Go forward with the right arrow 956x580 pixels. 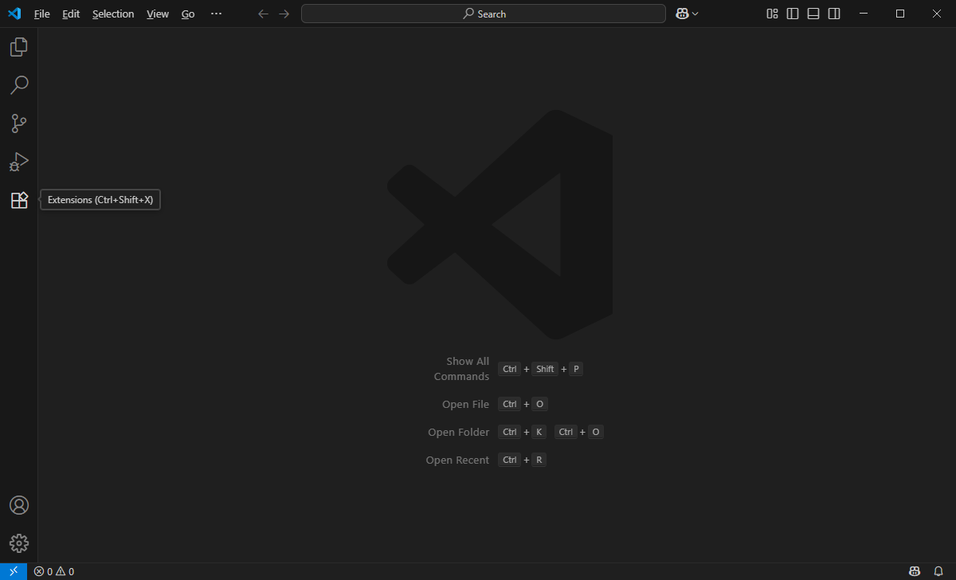pyautogui.click(x=284, y=14)
